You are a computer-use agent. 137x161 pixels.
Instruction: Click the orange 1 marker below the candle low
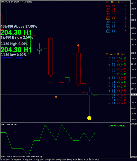[56, 97]
